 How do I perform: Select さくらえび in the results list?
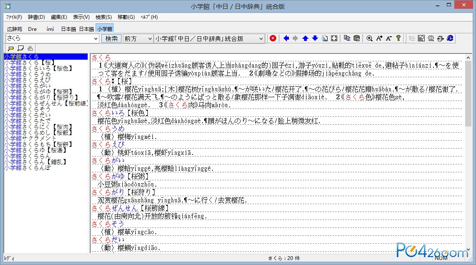pos(27,80)
